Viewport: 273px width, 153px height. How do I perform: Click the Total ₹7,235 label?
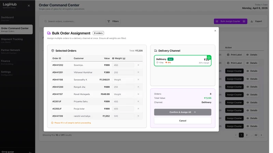tap(136, 51)
